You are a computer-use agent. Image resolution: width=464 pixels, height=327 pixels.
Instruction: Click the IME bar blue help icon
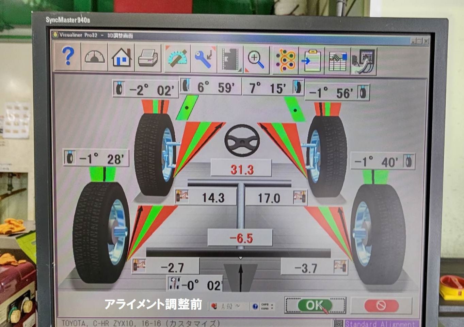pos(255,307)
